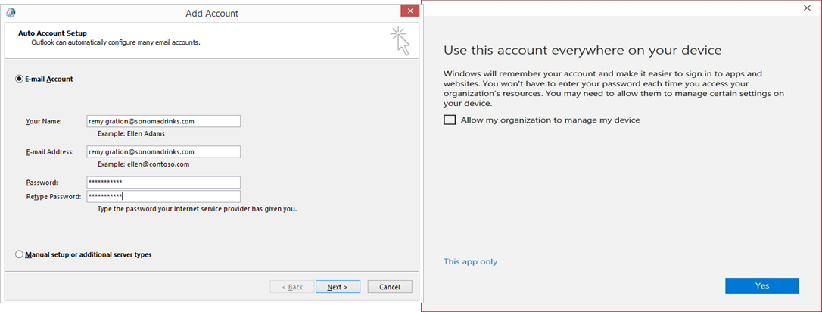Close the Use this account dialog
This screenshot has width=822, height=312.
point(806,8)
